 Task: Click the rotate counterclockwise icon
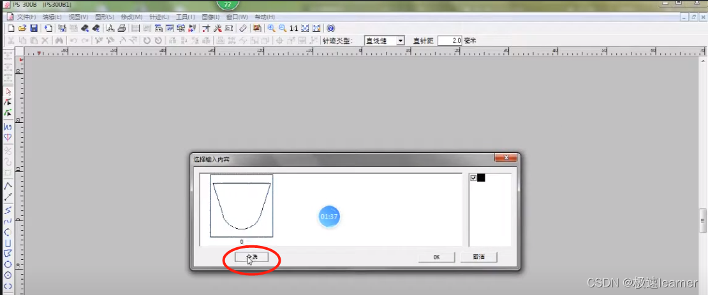tap(147, 40)
